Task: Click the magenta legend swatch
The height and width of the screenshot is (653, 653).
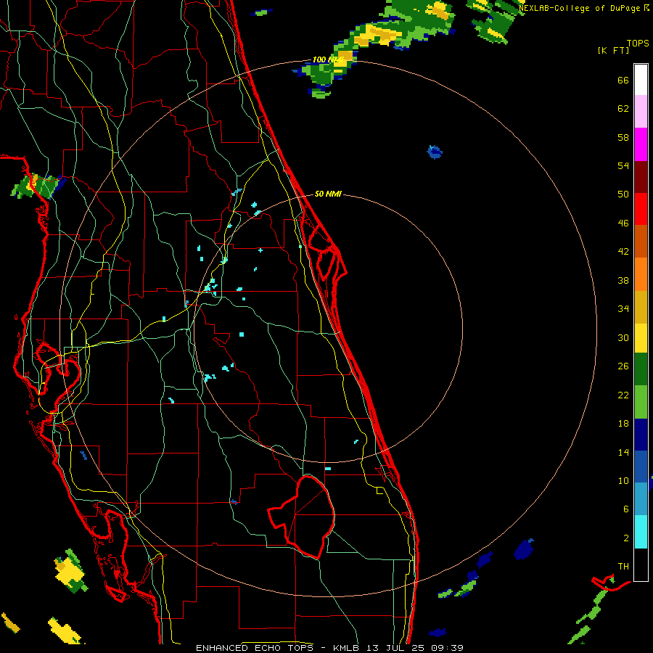Action: (x=641, y=144)
